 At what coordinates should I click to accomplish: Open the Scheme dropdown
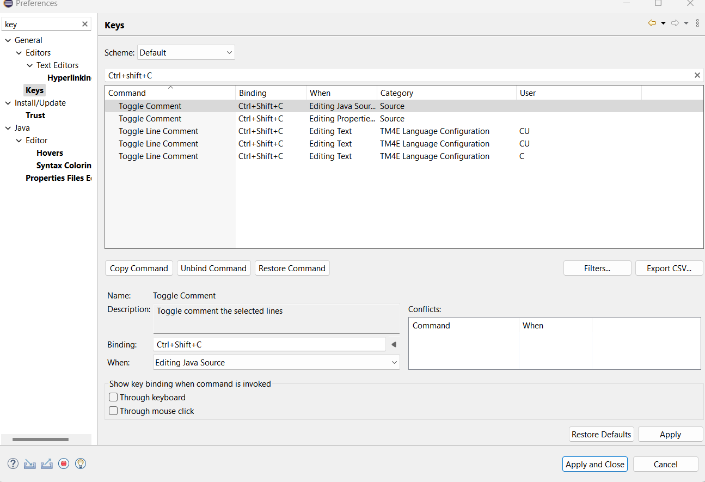coord(186,53)
